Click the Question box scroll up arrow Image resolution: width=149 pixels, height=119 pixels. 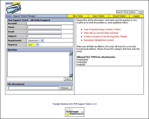coord(71,54)
